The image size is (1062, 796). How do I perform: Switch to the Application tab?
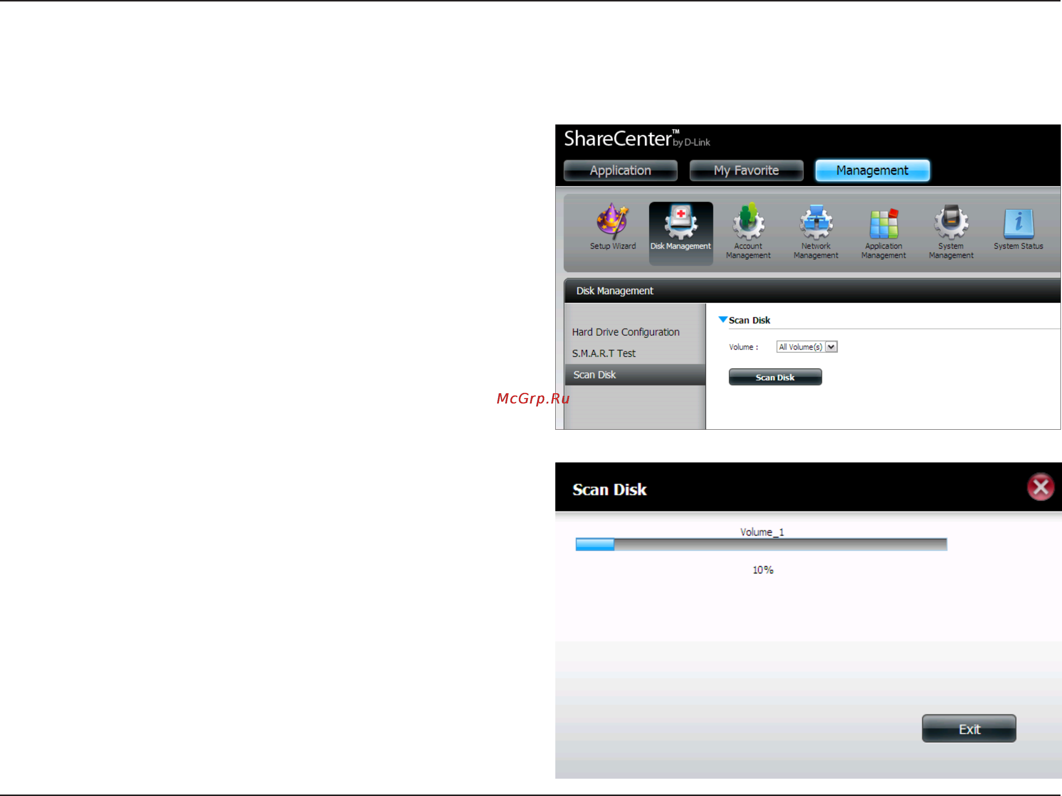coord(620,170)
